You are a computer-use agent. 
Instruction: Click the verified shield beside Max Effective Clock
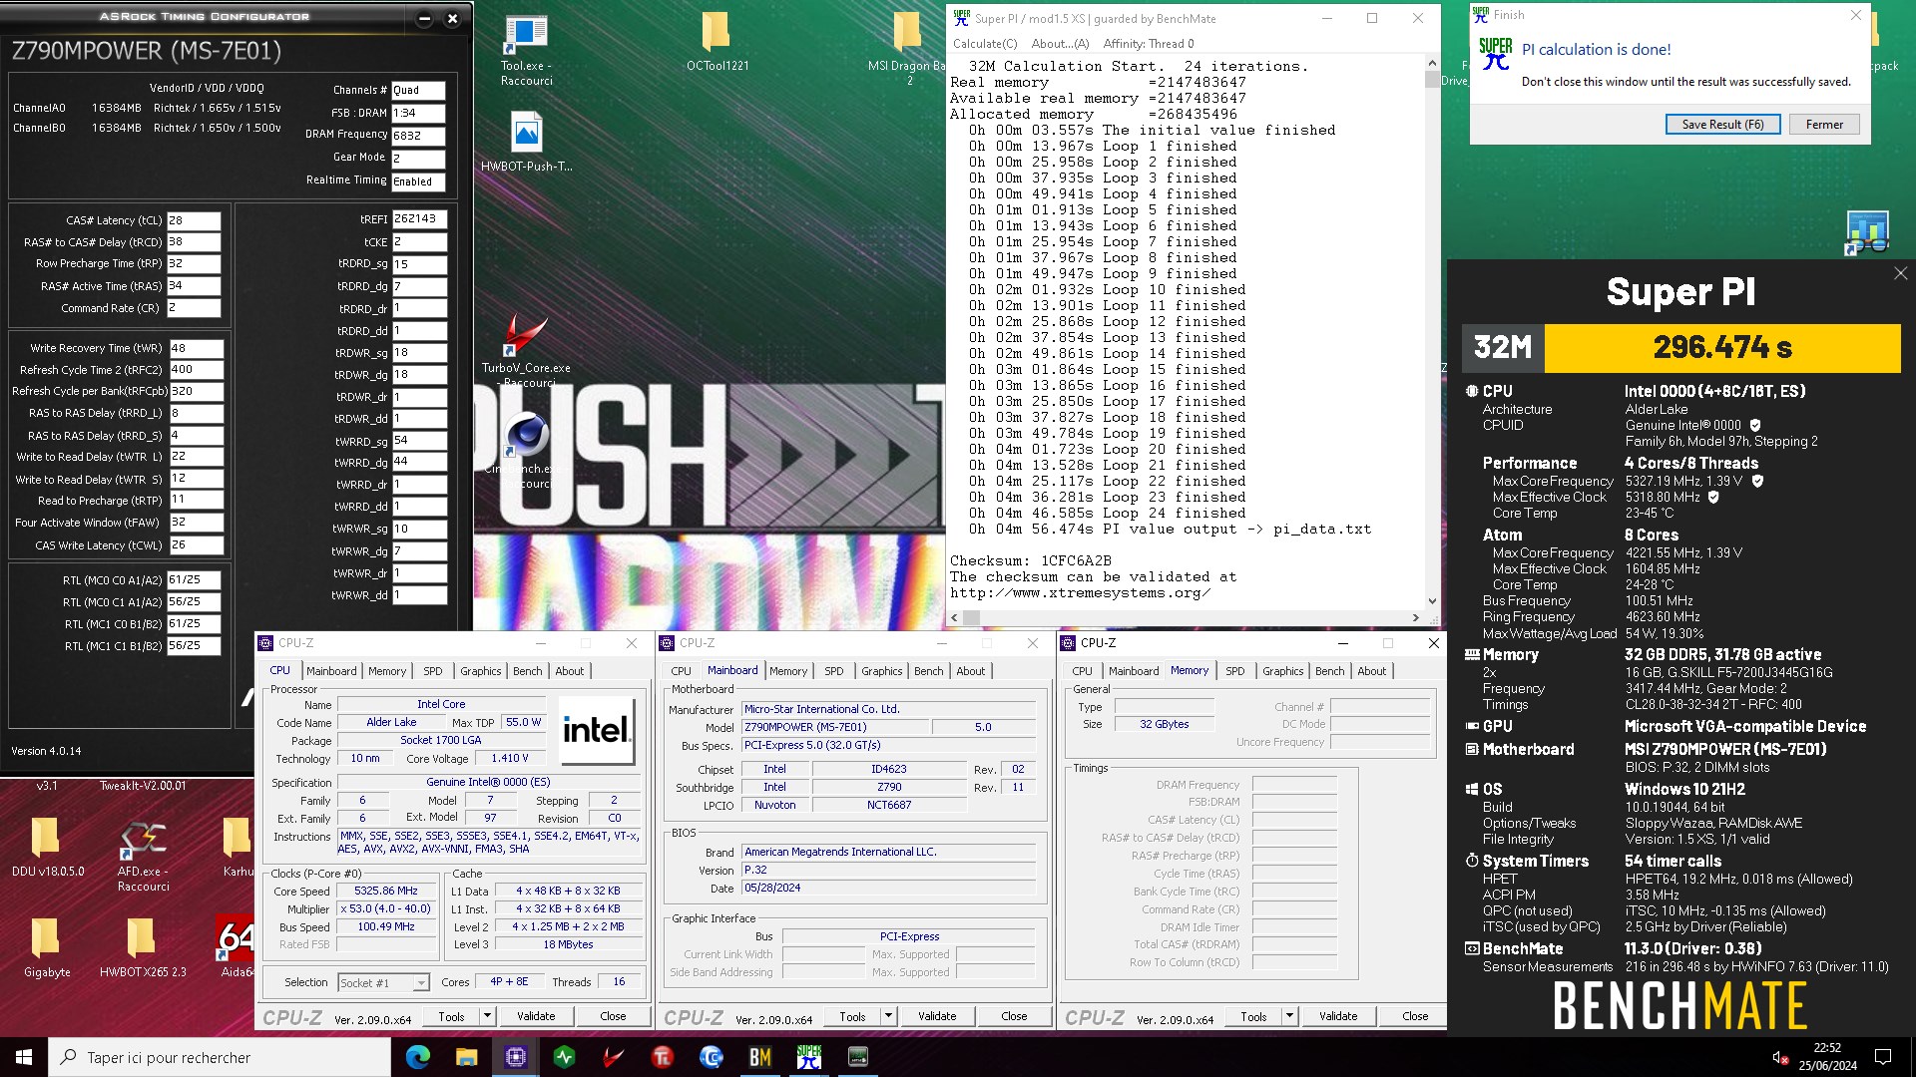[1713, 497]
